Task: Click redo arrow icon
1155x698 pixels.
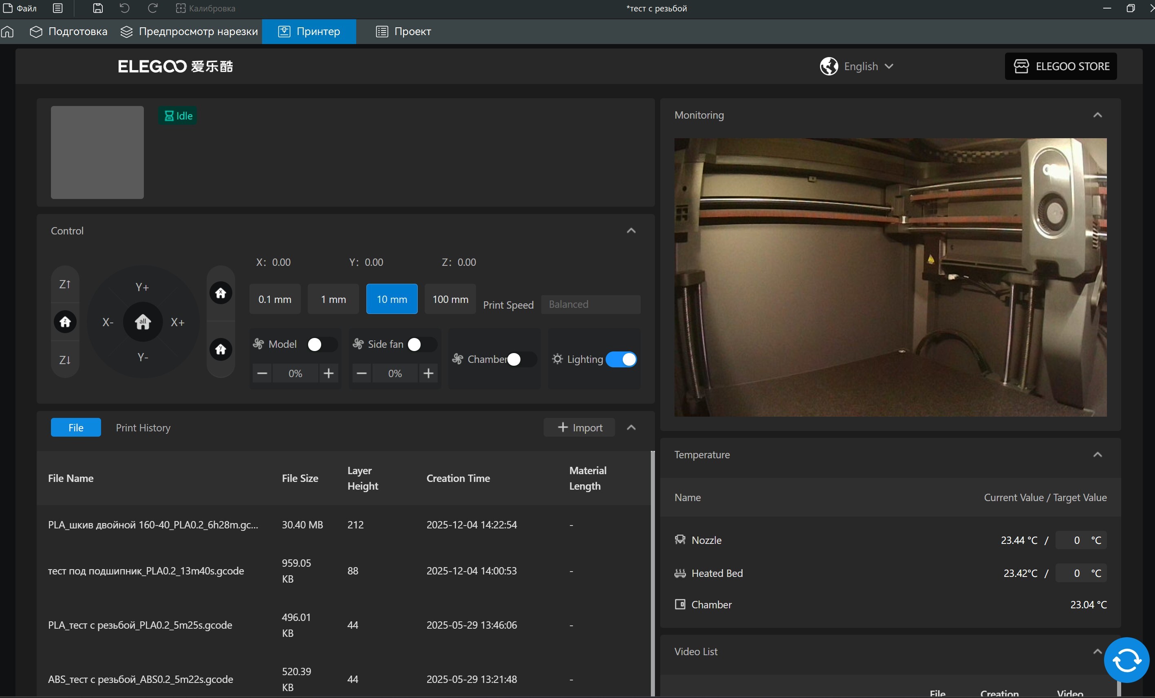Action: 152,8
